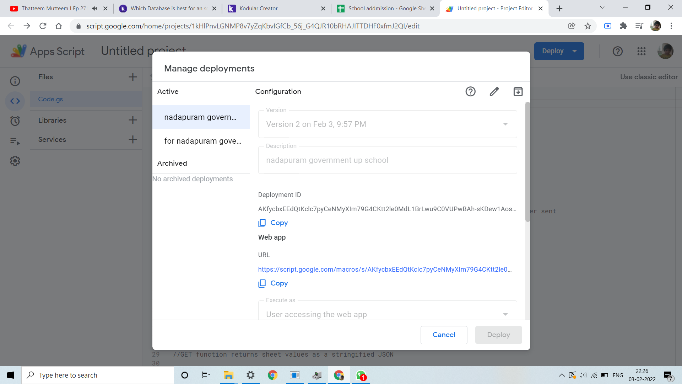Image resolution: width=682 pixels, height=384 pixels.
Task: Open the Configuration help question-mark icon
Action: (470, 92)
